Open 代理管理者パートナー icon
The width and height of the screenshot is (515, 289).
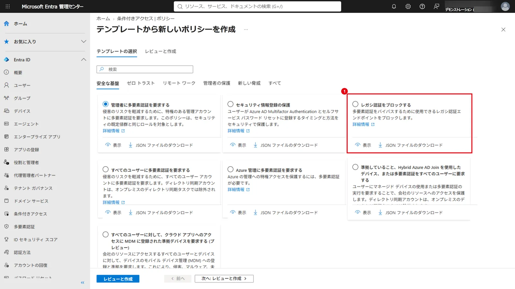click(x=6, y=175)
